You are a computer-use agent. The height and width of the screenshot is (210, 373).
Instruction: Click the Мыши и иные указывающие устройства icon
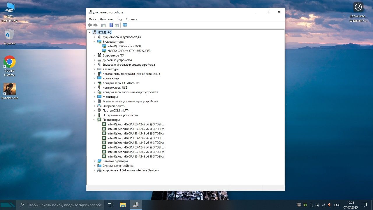coord(99,101)
